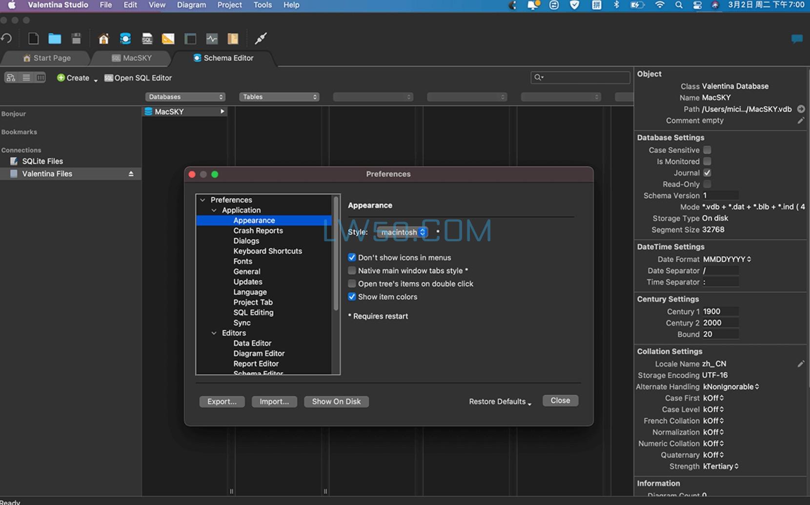The height and width of the screenshot is (505, 810).
Task: Open the diagram ruler toolbar icon
Action: (168, 39)
